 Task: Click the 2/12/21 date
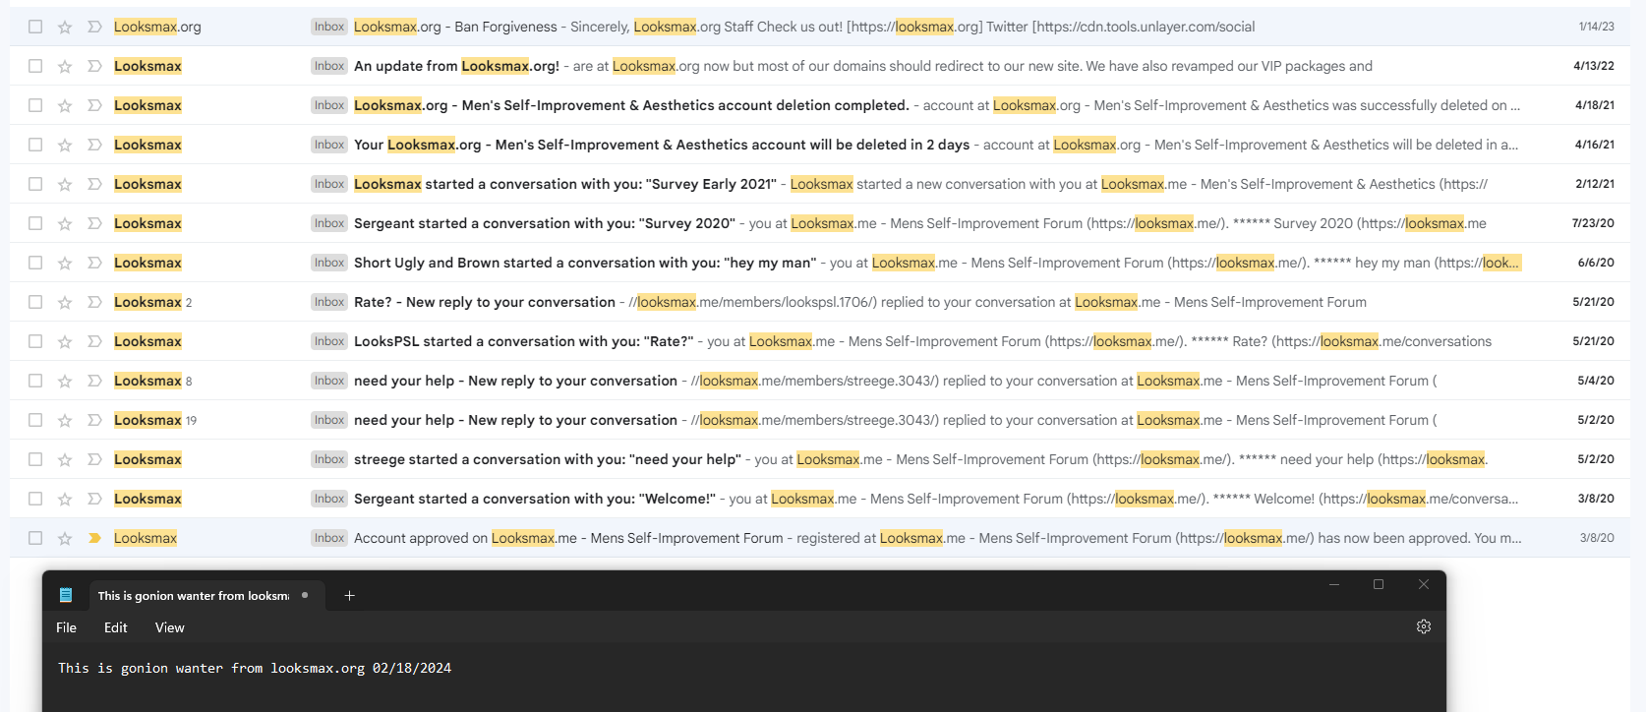1595,184
